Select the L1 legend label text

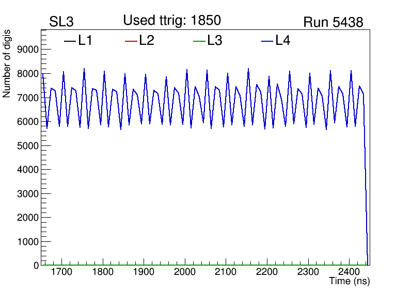pos(85,41)
